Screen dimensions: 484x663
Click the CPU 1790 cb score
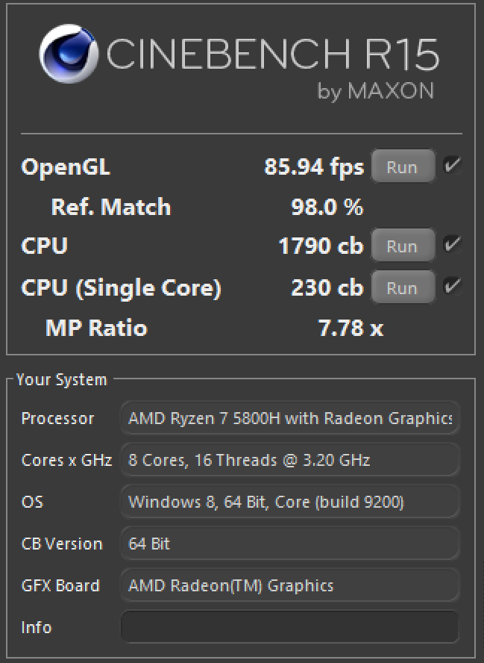click(321, 246)
